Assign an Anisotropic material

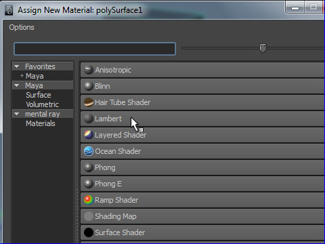tap(202, 70)
